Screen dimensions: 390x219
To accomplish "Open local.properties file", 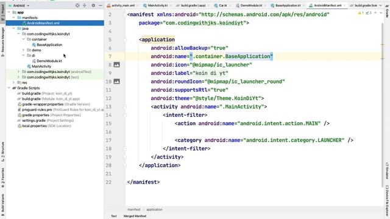I will tap(44, 126).
